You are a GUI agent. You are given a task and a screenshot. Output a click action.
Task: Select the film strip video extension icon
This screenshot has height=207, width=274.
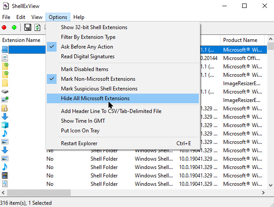pos(5,175)
